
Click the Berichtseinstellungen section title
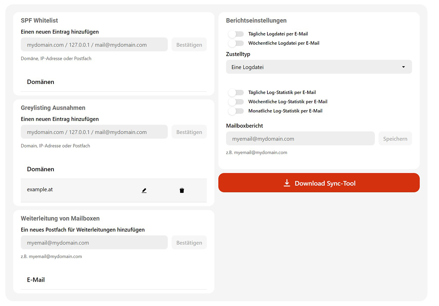[x=256, y=21]
